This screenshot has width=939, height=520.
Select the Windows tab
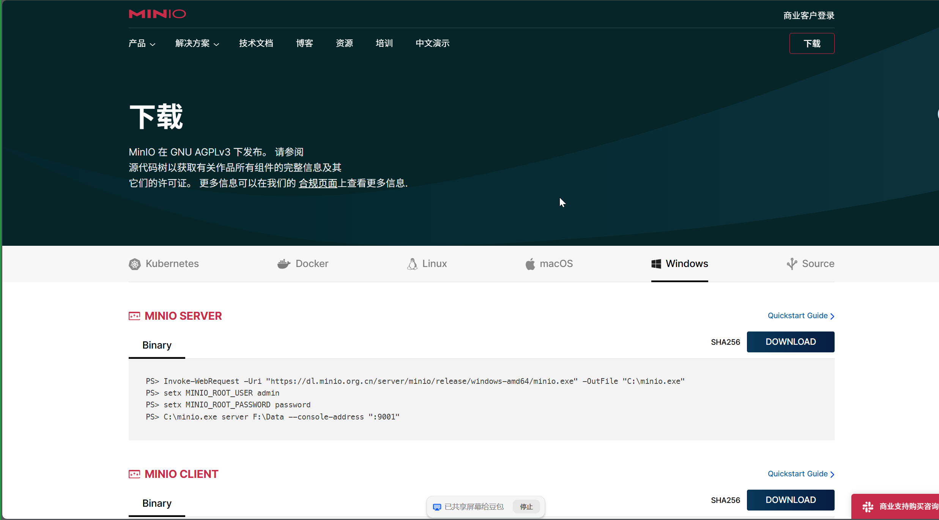point(680,264)
